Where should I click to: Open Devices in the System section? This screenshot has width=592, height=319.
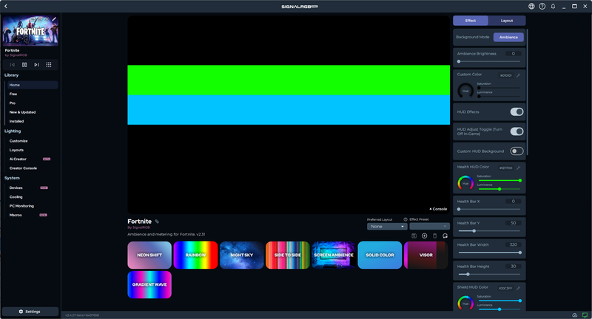pyautogui.click(x=16, y=188)
